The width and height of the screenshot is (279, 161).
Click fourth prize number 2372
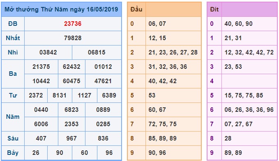point(36,95)
